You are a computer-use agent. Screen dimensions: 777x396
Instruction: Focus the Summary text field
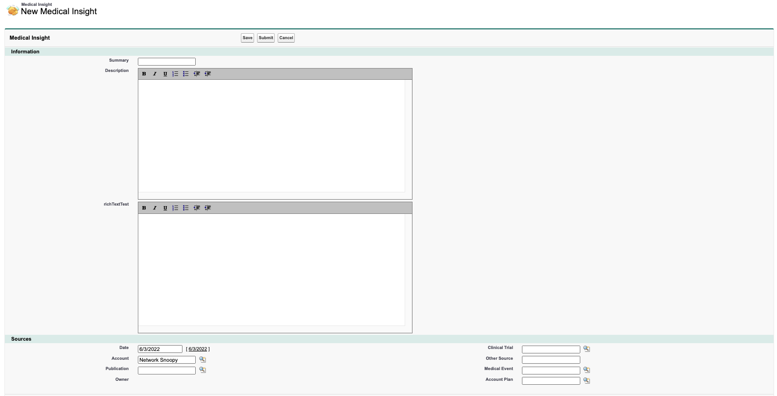click(x=167, y=62)
